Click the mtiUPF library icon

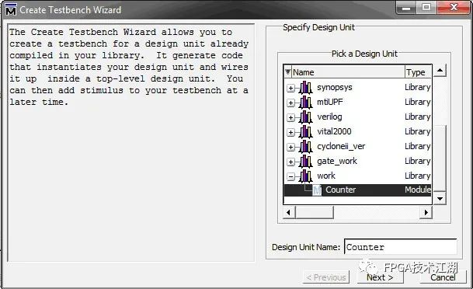pos(305,103)
